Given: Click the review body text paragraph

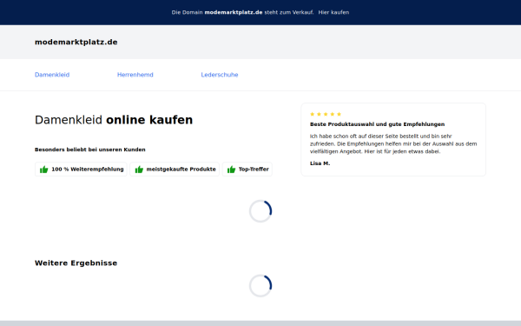Looking at the screenshot, I should pos(393,143).
